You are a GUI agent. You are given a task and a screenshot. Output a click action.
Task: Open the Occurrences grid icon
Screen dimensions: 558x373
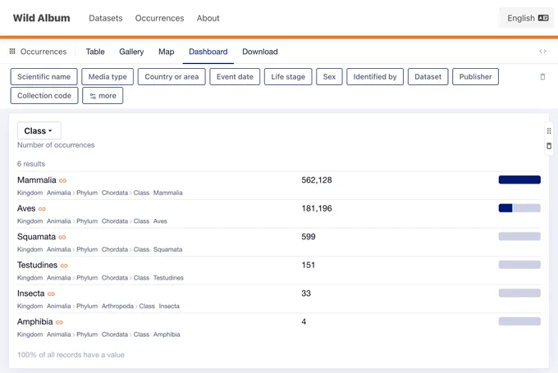tap(12, 51)
